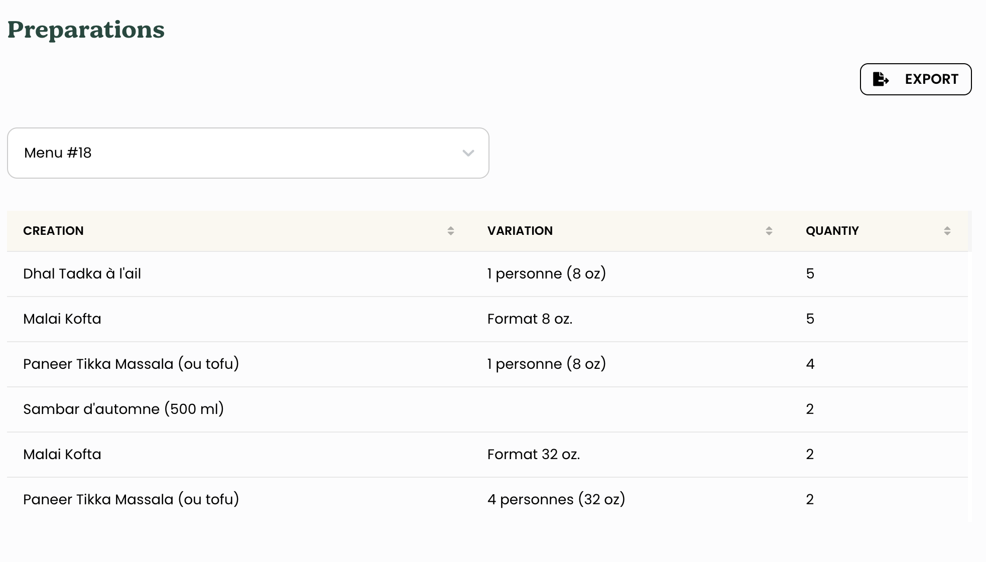Click the CREATION column header label

coord(53,231)
